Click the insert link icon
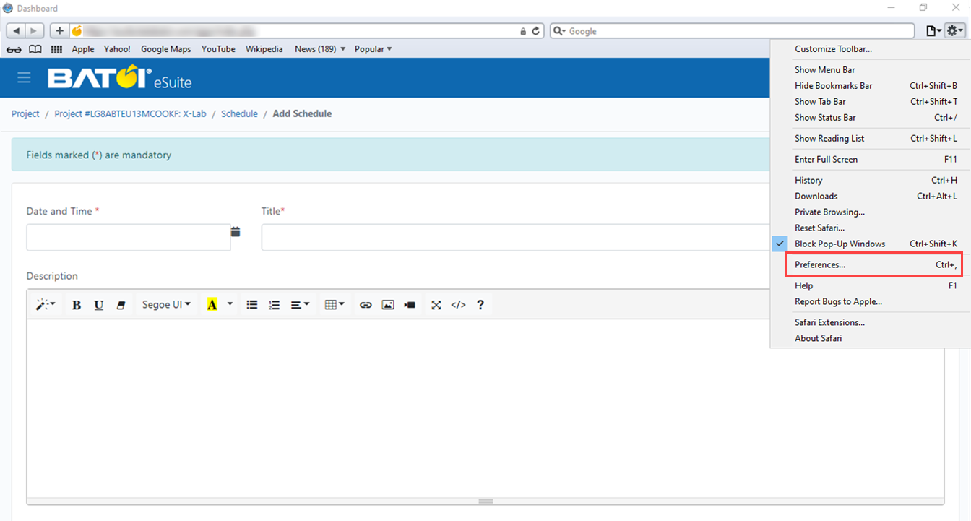Viewport: 971px width, 521px height. click(366, 305)
